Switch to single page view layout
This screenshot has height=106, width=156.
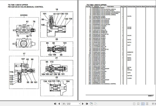(134, 104)
